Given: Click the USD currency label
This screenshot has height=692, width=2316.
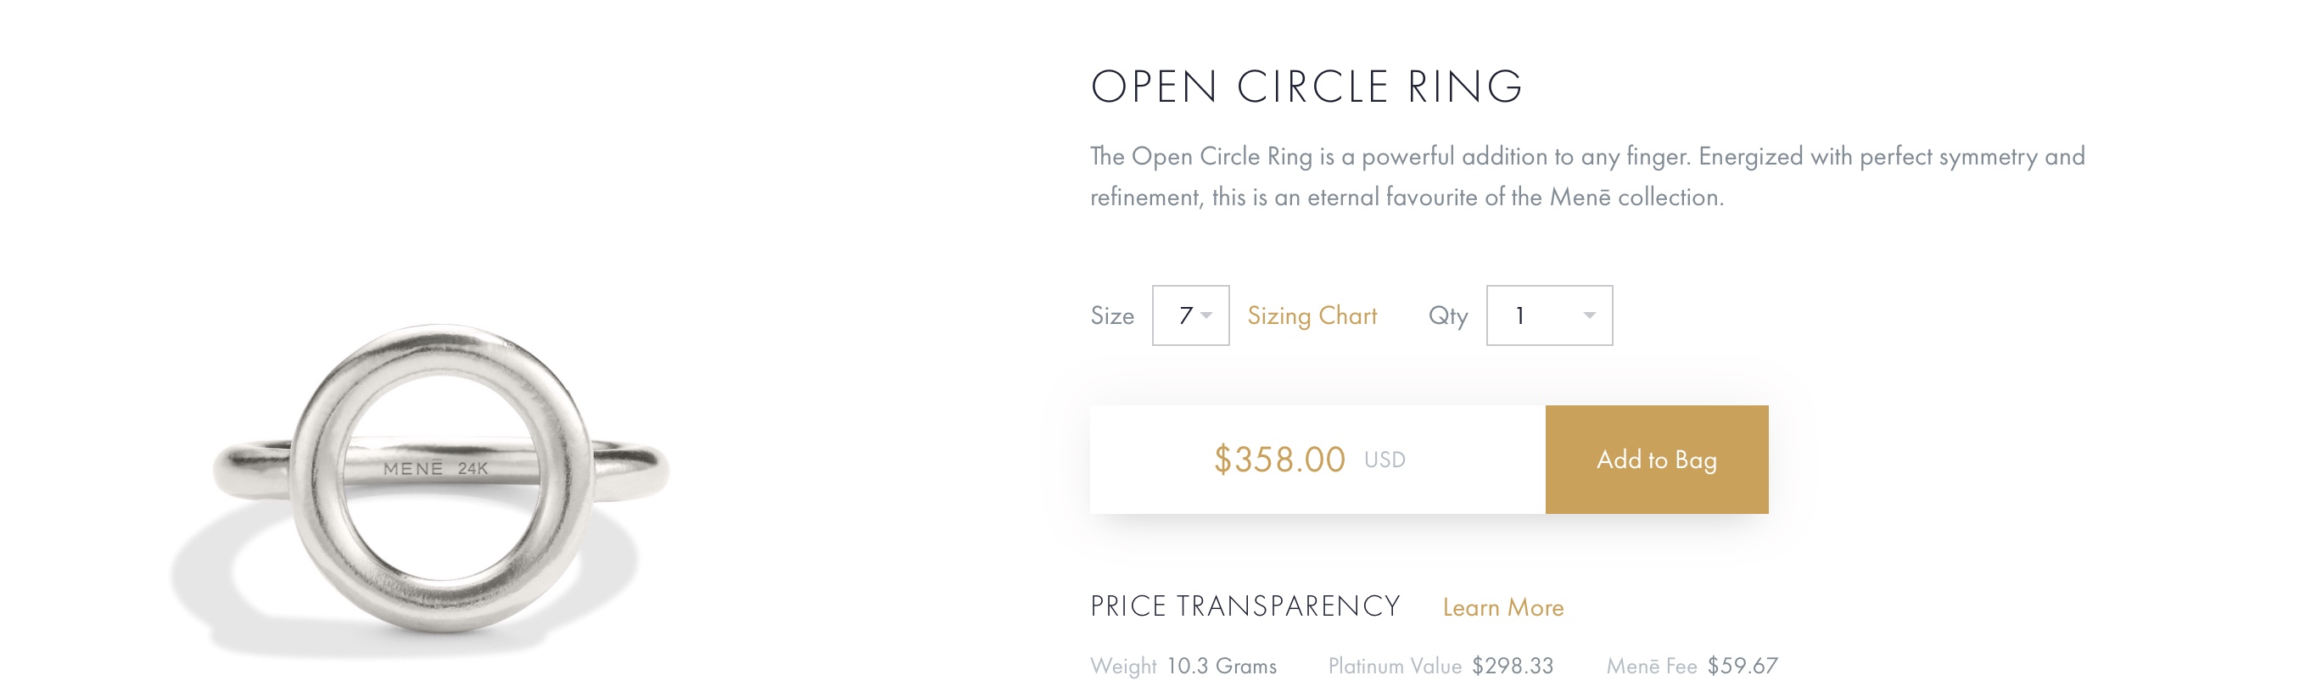Looking at the screenshot, I should click(x=1384, y=460).
